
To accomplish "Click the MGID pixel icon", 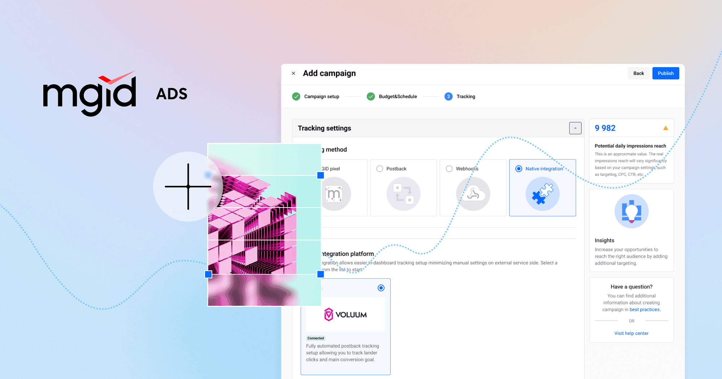I will [x=335, y=194].
